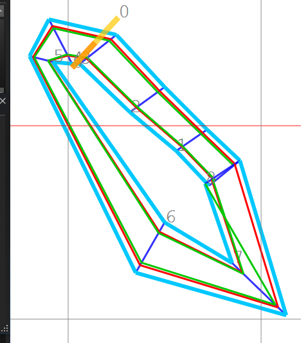This screenshot has height=343, width=301.
Task: Click the blue connector segment at vertex 1
Action: [192, 139]
